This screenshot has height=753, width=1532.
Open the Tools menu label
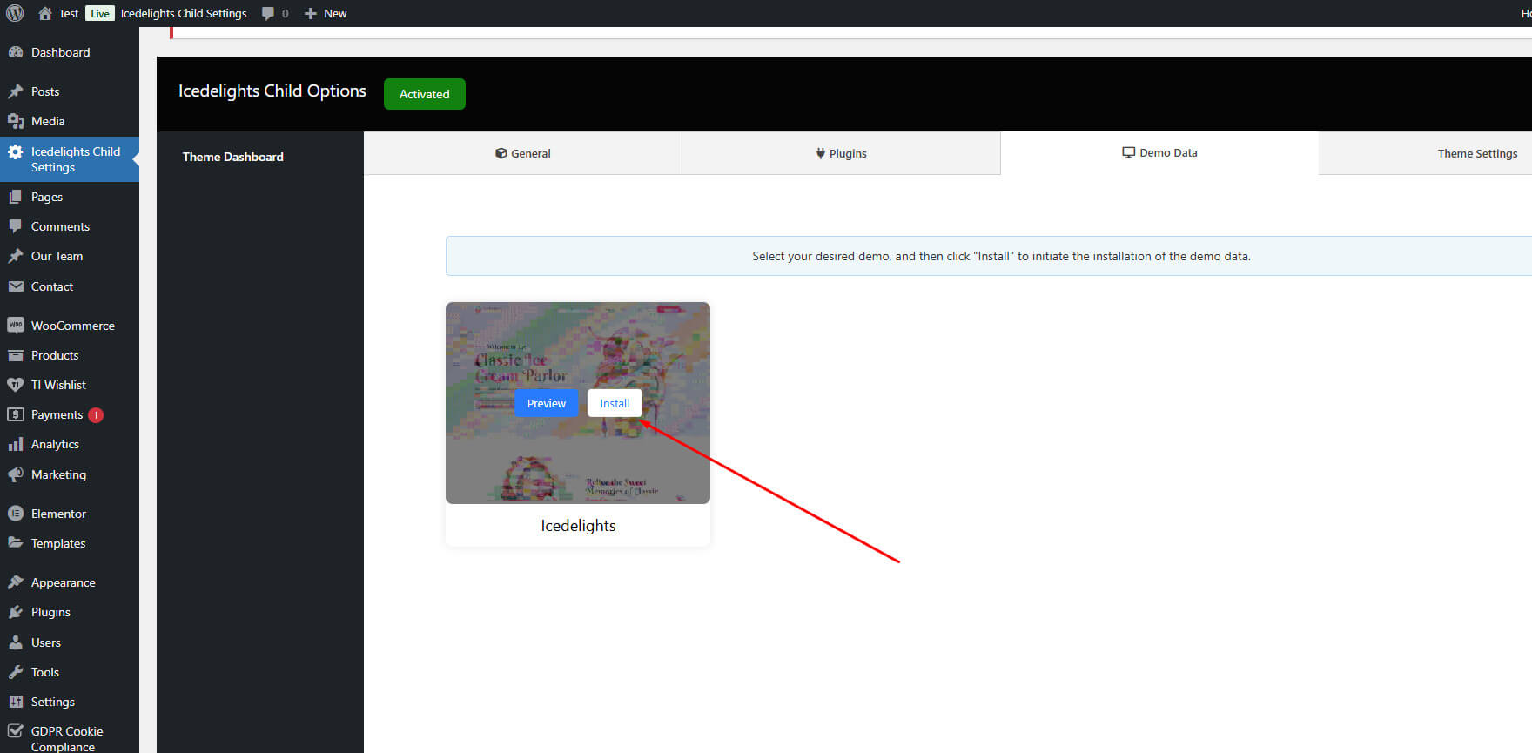pyautogui.click(x=45, y=672)
